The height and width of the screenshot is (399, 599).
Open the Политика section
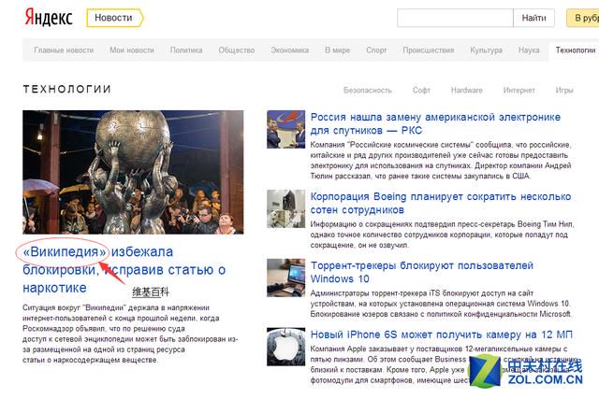tap(186, 50)
